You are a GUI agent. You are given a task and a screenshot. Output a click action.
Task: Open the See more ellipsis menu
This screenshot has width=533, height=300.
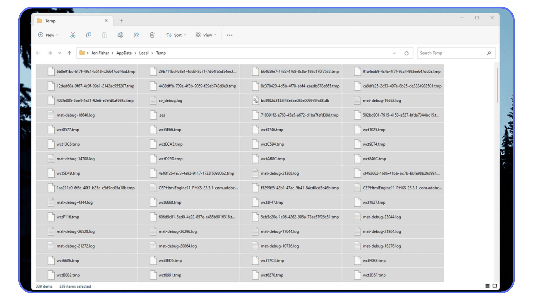pyautogui.click(x=230, y=35)
